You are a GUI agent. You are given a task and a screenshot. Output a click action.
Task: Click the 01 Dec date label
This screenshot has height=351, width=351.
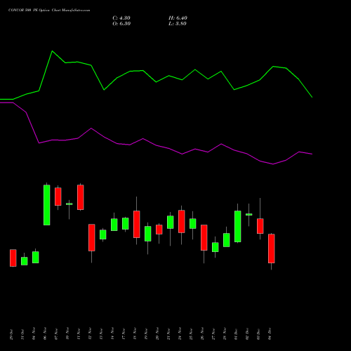tap(236, 334)
